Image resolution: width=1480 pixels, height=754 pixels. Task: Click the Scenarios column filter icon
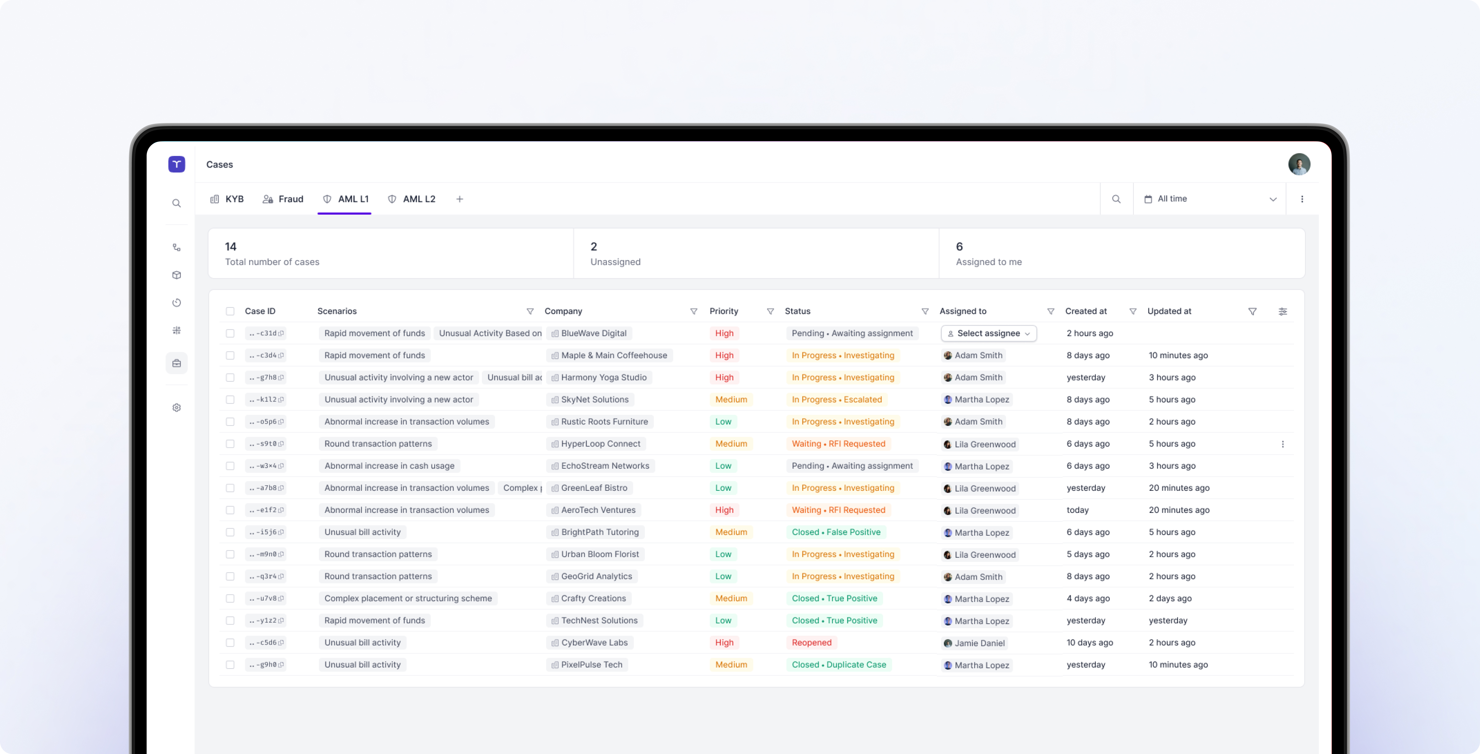530,311
